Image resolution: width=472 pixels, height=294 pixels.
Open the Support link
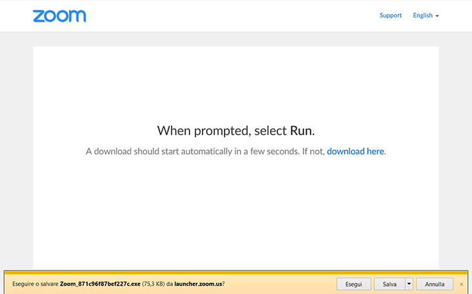pos(391,15)
